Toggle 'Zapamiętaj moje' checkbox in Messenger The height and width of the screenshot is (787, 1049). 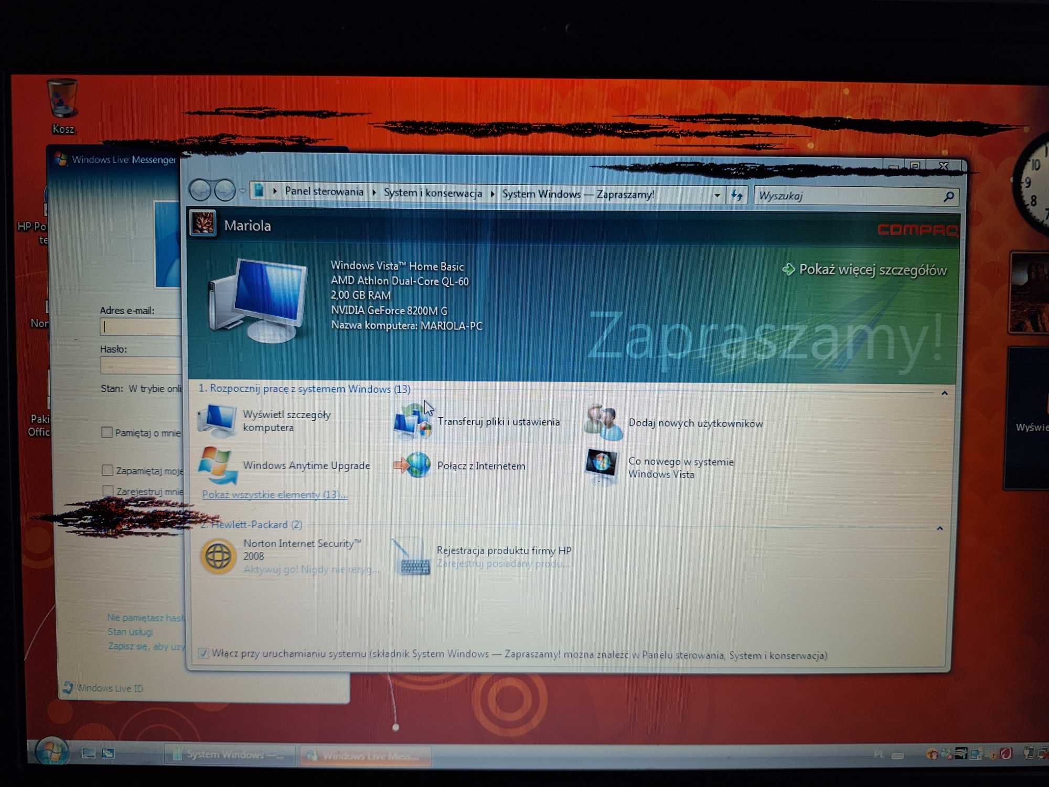coord(108,470)
